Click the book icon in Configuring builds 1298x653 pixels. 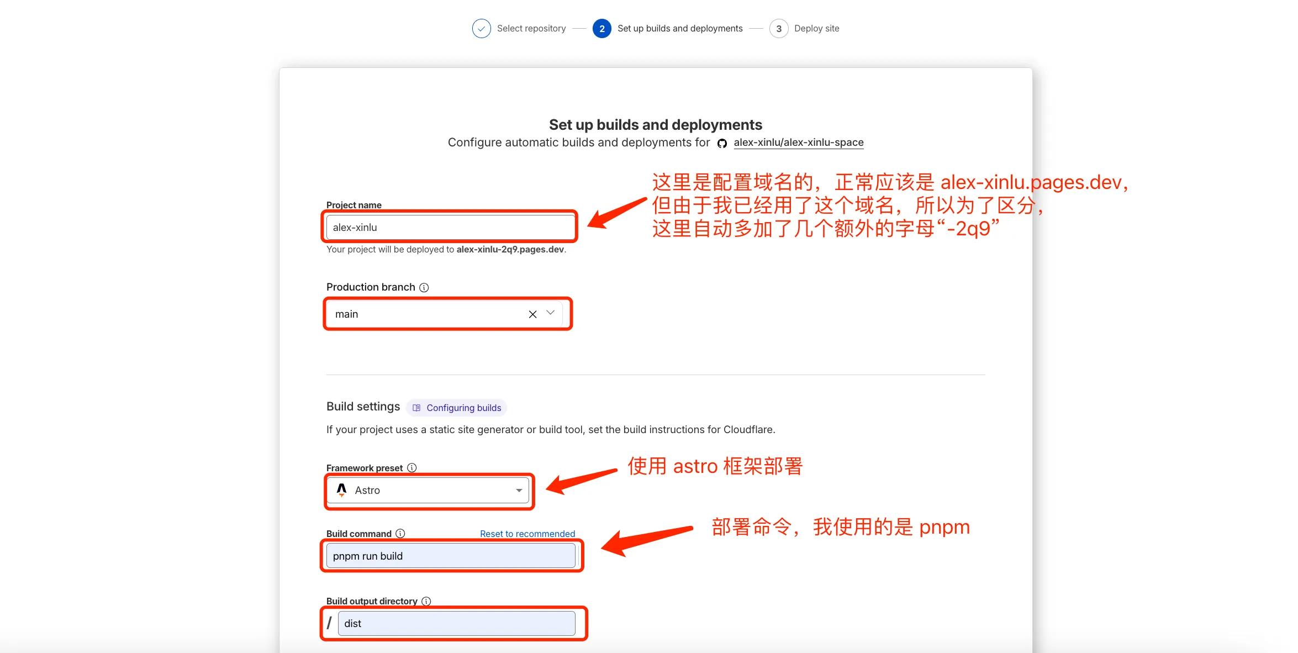coord(416,408)
